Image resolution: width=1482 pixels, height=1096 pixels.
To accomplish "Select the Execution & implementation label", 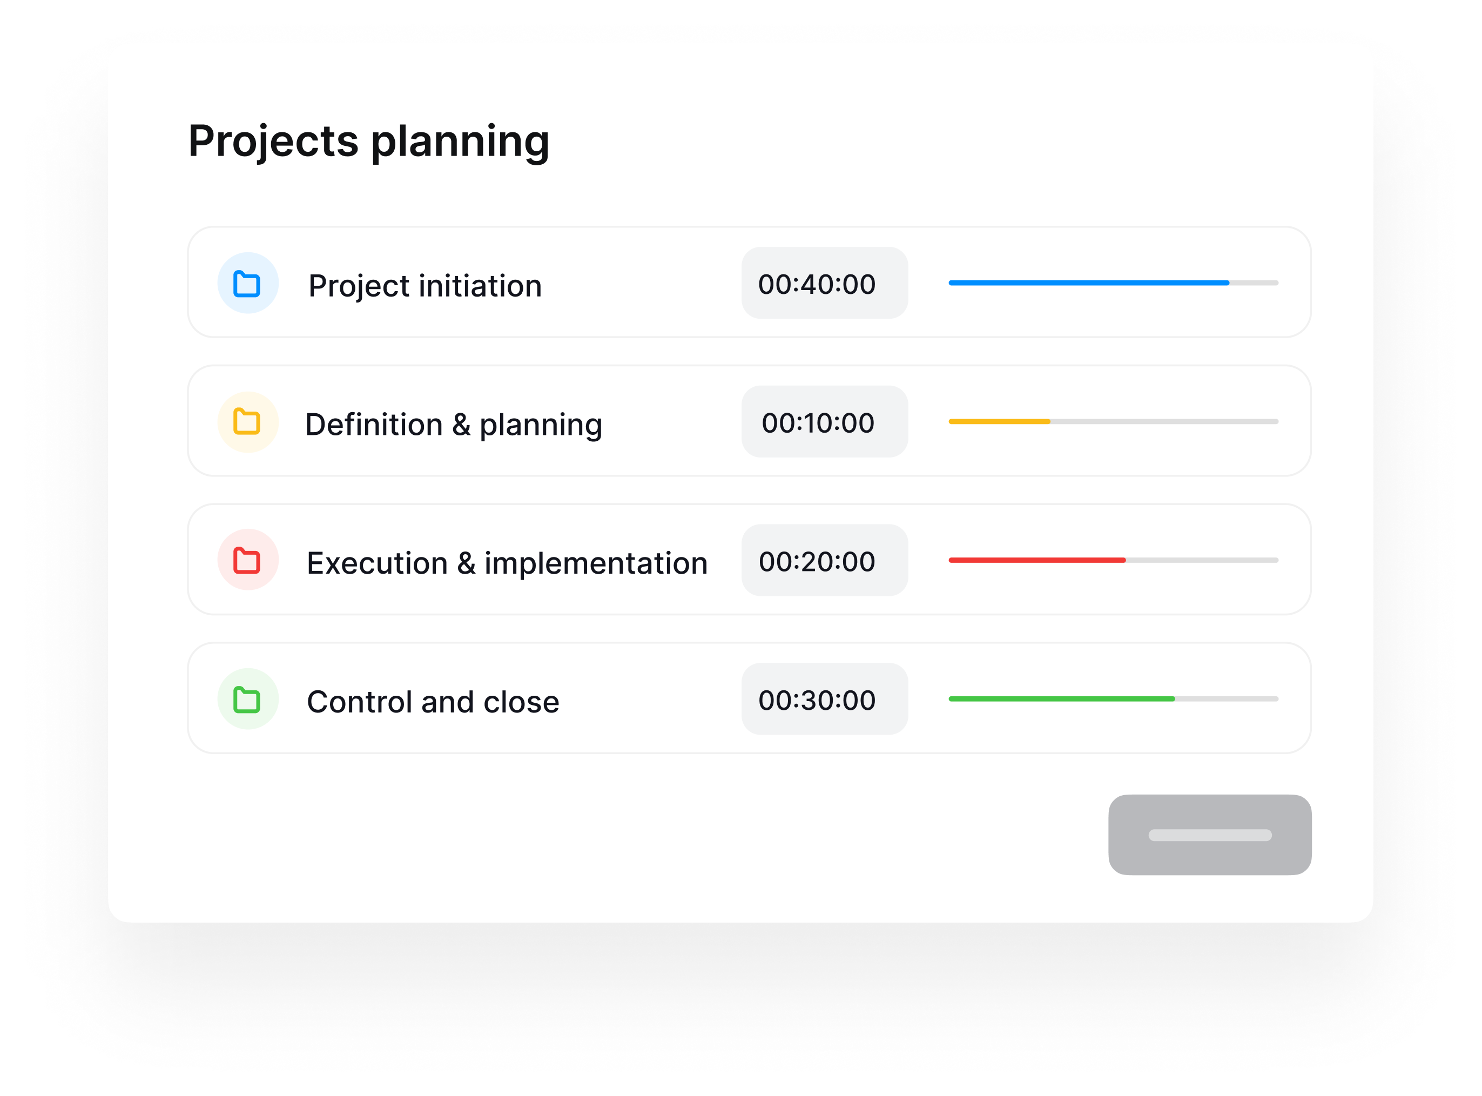I will tap(507, 563).
